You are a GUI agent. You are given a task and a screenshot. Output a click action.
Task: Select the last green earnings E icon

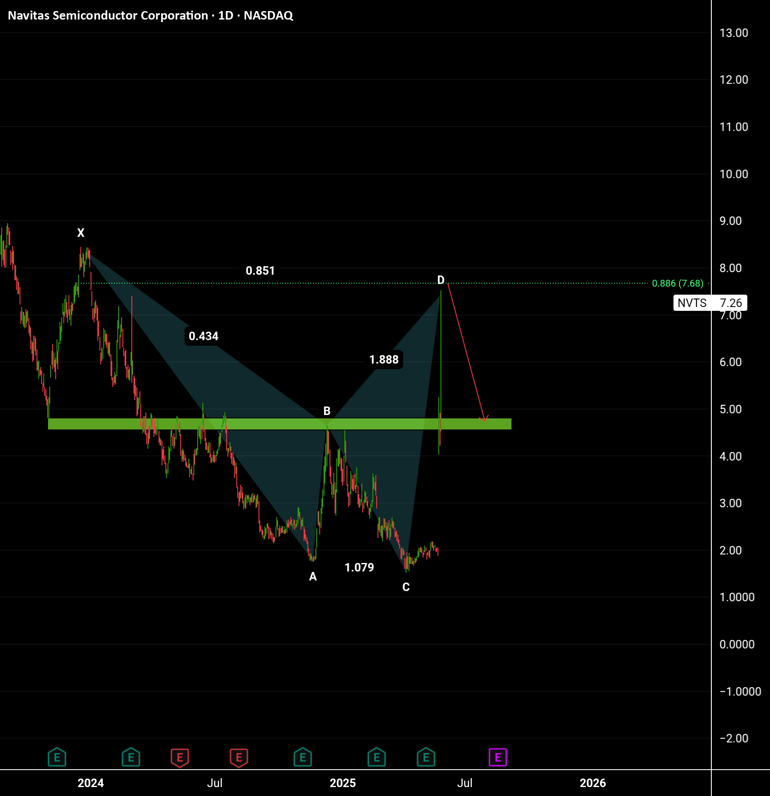click(426, 757)
